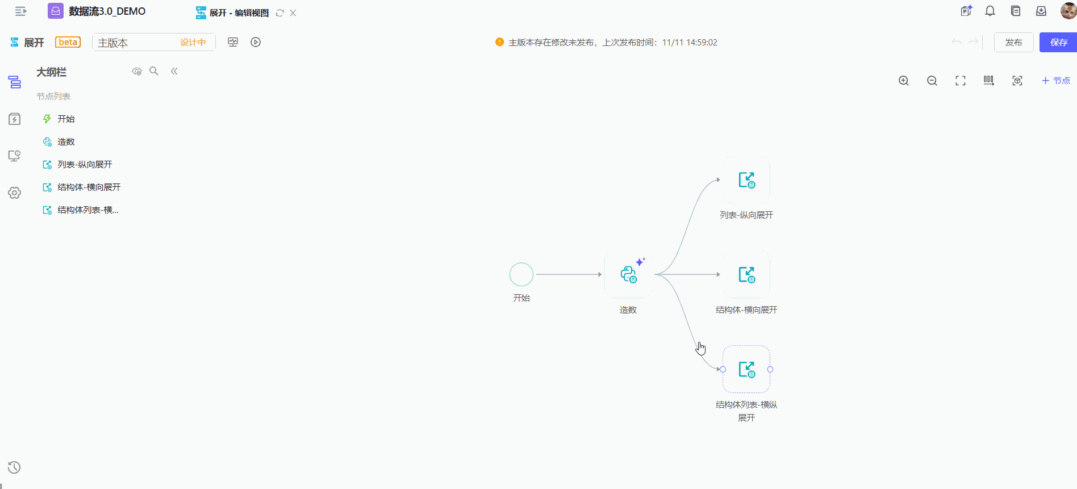The image size is (1077, 489).
Task: Open the notification bell
Action: (x=990, y=11)
